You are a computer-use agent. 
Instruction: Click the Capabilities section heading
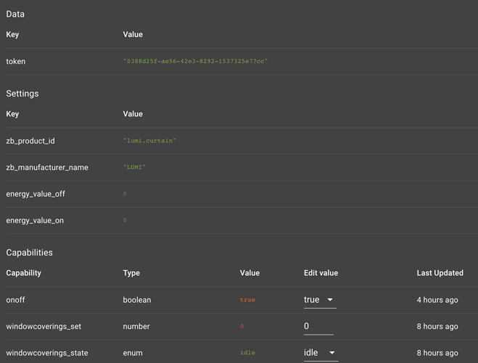29,253
